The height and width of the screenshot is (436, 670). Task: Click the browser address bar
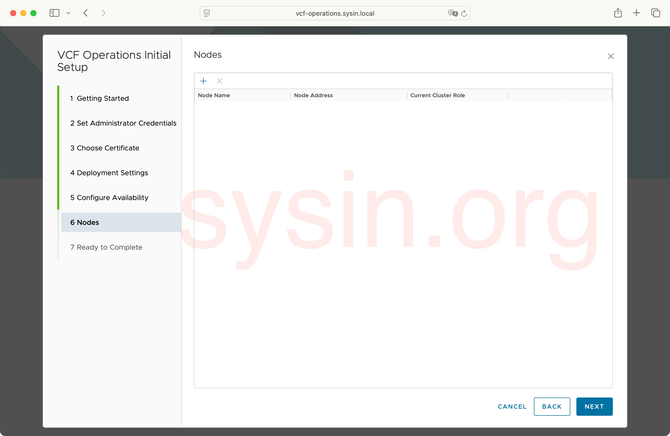335,13
